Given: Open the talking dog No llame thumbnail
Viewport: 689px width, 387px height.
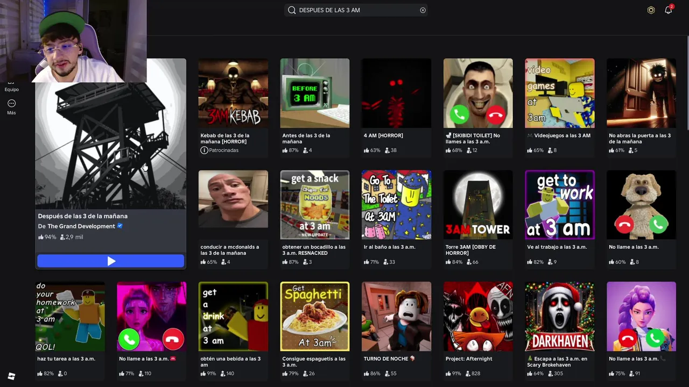Looking at the screenshot, I should 642,205.
